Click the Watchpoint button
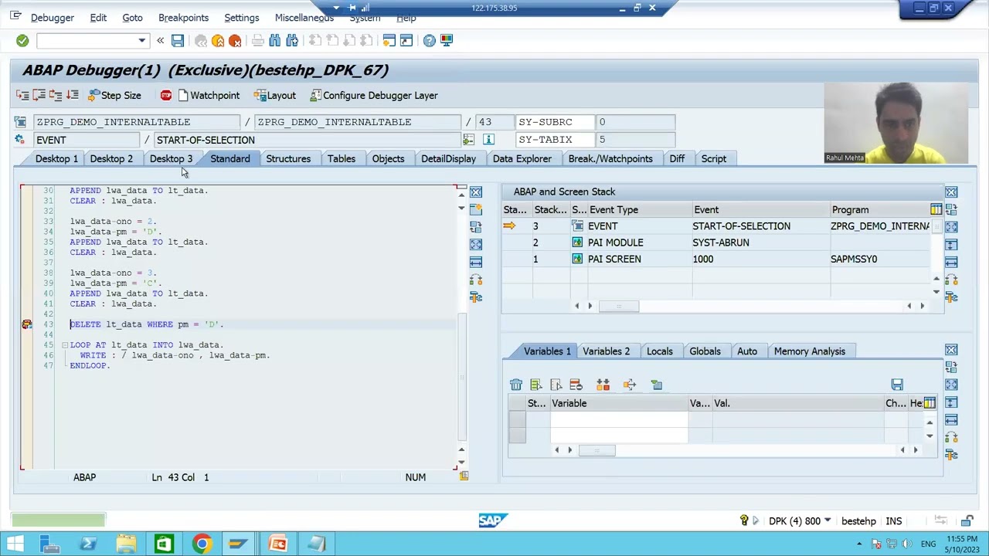This screenshot has width=989, height=556. pyautogui.click(x=209, y=95)
